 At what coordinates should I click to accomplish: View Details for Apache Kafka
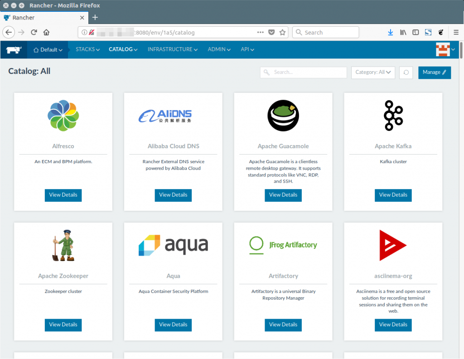point(393,195)
